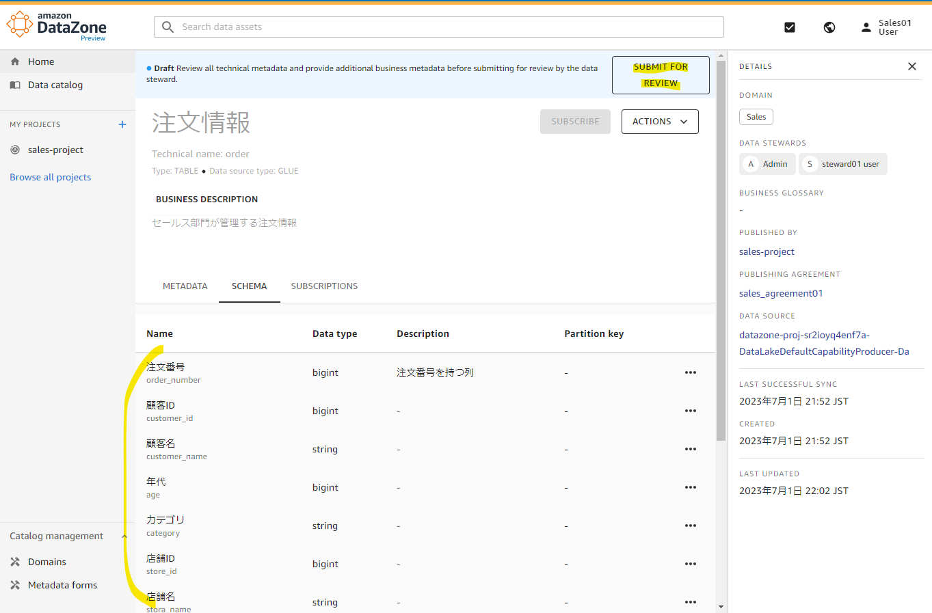The width and height of the screenshot is (932, 613).
Task: Click the scrollbar down arrow
Action: pos(721,607)
